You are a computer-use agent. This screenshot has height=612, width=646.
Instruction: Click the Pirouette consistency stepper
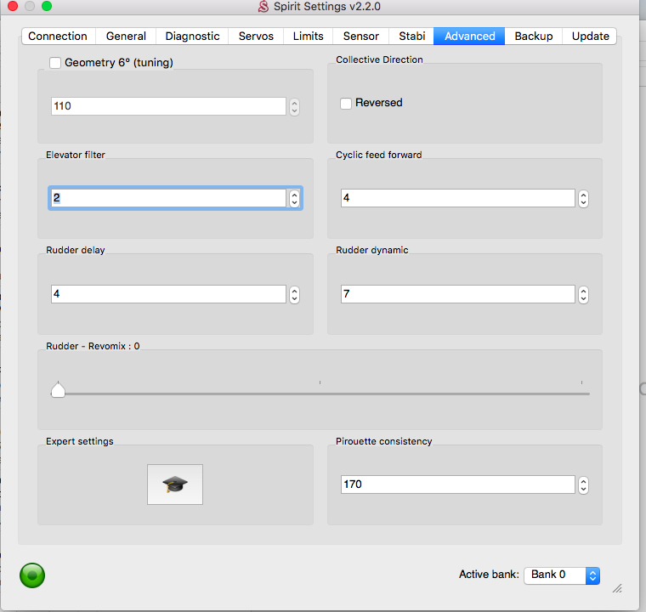coord(583,484)
